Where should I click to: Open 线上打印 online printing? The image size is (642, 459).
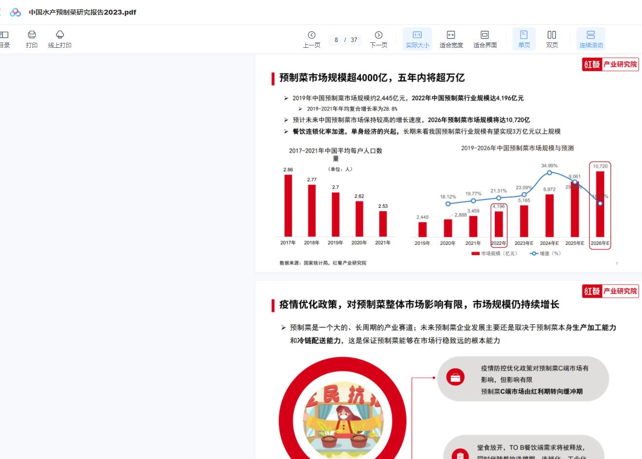[x=60, y=39]
